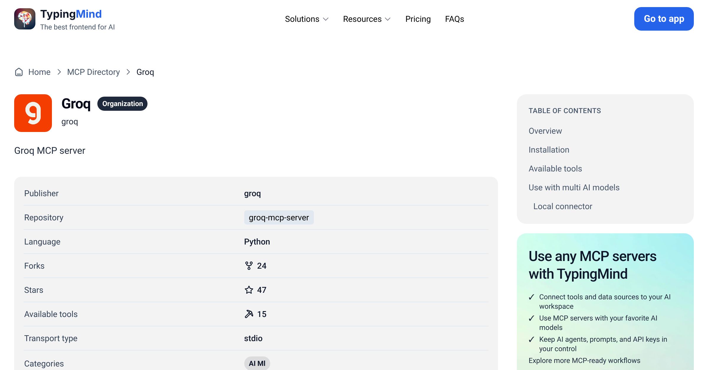The height and width of the screenshot is (370, 708).
Task: Jump to Local connector section
Action: pos(563,206)
